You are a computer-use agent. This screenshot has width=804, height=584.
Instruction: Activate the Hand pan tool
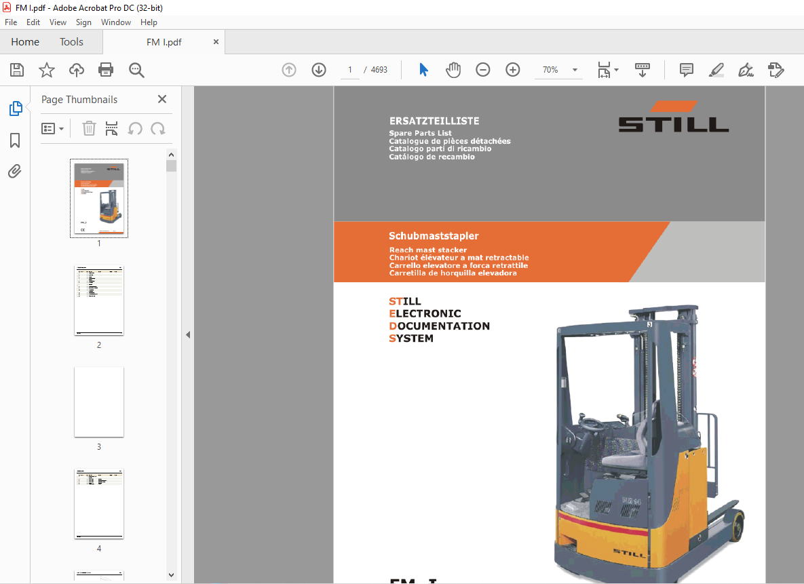(453, 70)
